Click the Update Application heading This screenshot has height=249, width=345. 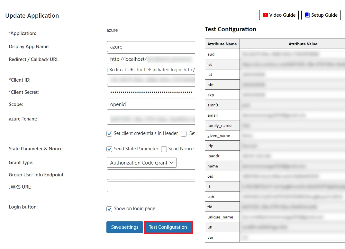click(32, 16)
